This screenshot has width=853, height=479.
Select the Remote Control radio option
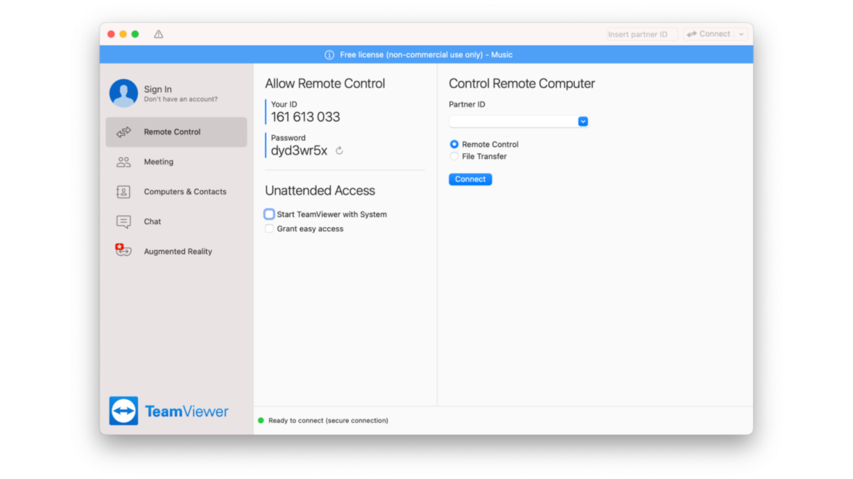click(454, 144)
